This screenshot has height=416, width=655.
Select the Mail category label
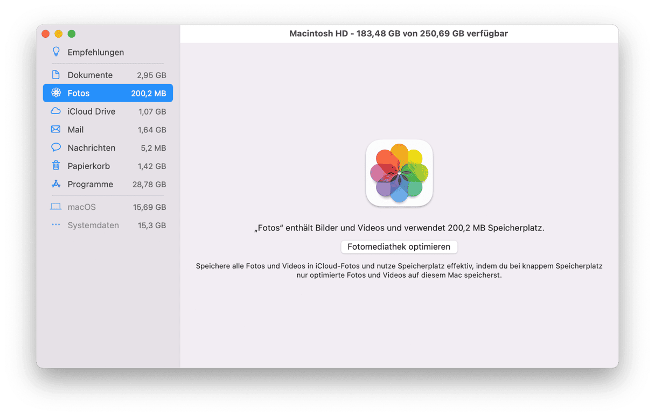click(75, 130)
